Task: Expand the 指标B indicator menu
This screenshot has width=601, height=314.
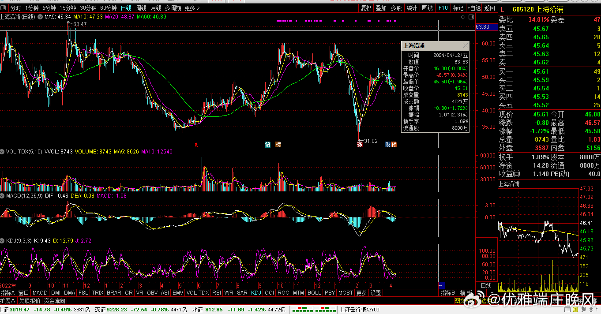Action: pyautogui.click(x=448, y=293)
